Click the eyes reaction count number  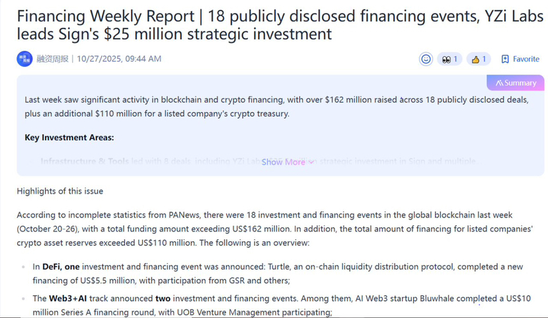point(455,59)
